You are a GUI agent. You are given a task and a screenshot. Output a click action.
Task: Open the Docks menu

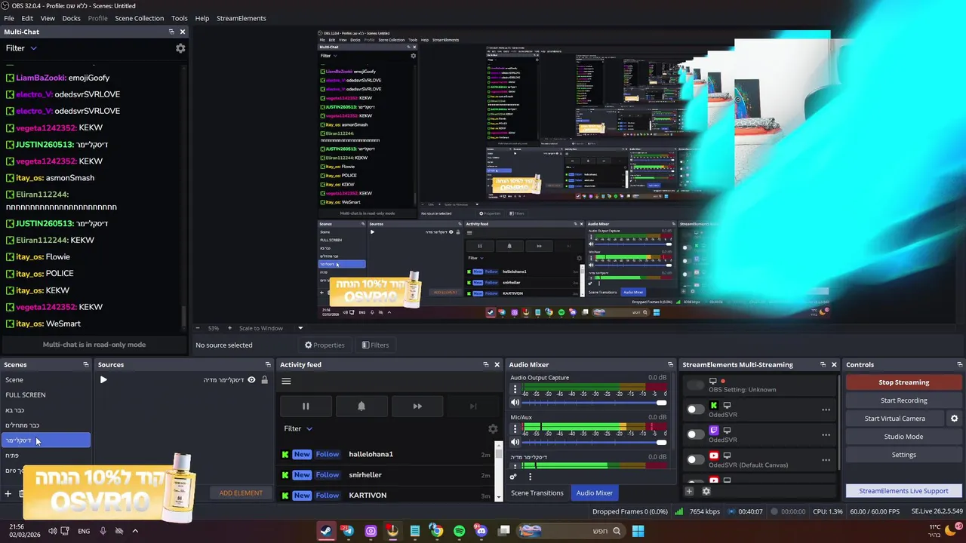pos(71,18)
